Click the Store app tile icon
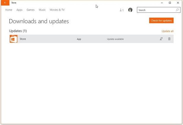The image size is (183, 125). pyautogui.click(x=14, y=39)
